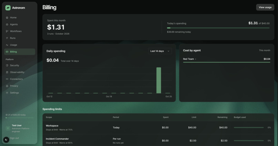This screenshot has height=146, width=278.
Task: Expand the Red Team chevron
Action: coord(196,59)
